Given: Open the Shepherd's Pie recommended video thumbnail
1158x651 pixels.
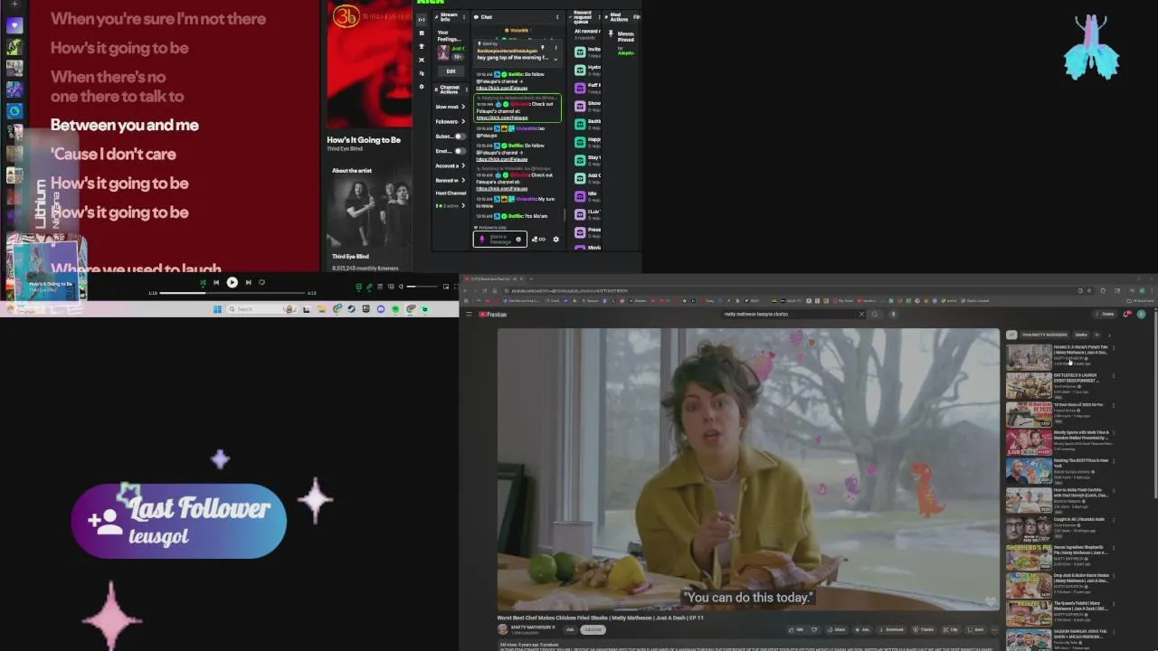Looking at the screenshot, I should (1029, 559).
